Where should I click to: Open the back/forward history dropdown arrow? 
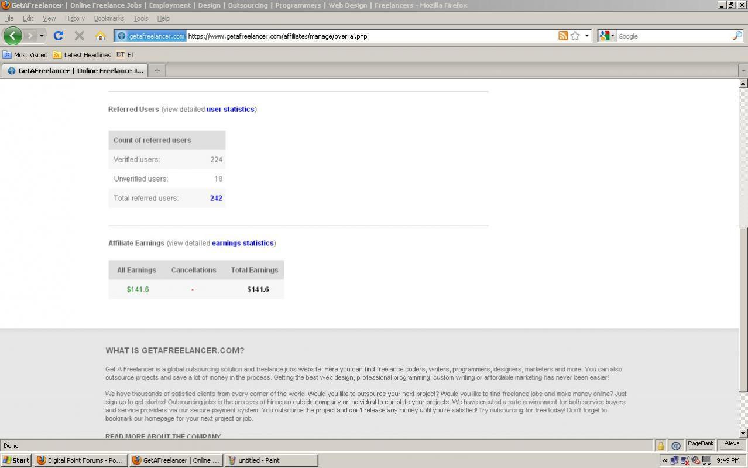[x=42, y=36]
